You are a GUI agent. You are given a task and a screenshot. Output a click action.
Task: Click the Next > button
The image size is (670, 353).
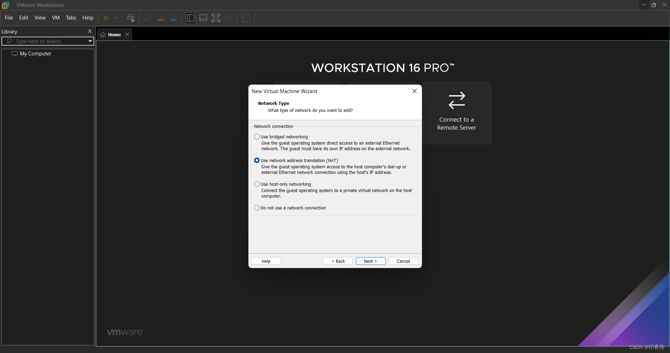click(371, 261)
